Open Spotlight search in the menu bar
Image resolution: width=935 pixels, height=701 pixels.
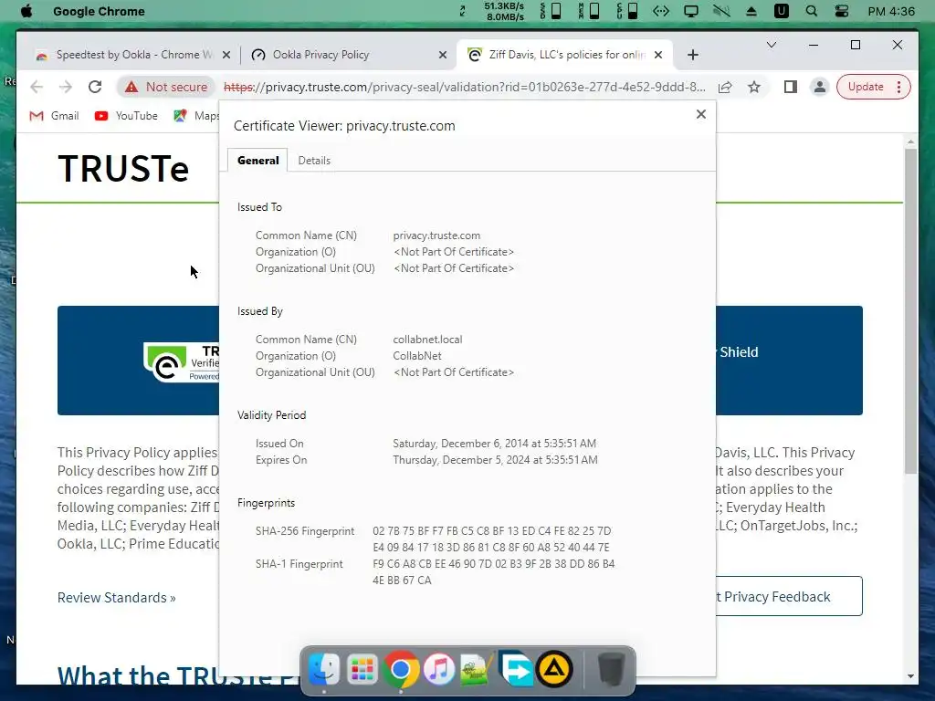811,11
